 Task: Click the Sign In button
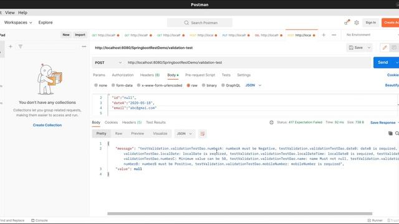(371, 22)
